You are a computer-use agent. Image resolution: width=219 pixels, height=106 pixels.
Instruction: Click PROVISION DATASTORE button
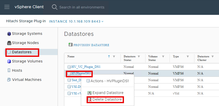tap(91, 45)
